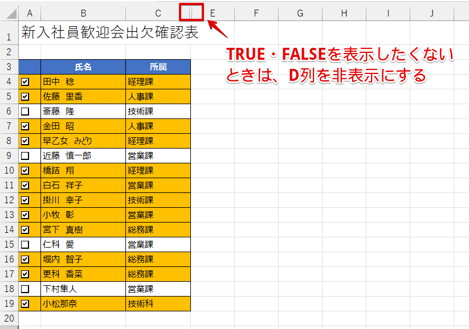Select column F header

(256, 14)
